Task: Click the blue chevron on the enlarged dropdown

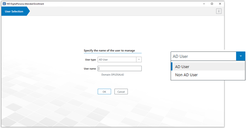Action: pyautogui.click(x=241, y=56)
